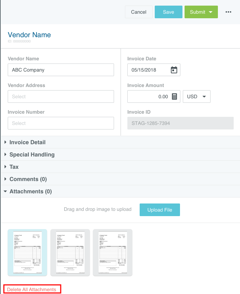Screen dimensions: 240x294
Task: Click the Save button
Action: (168, 12)
